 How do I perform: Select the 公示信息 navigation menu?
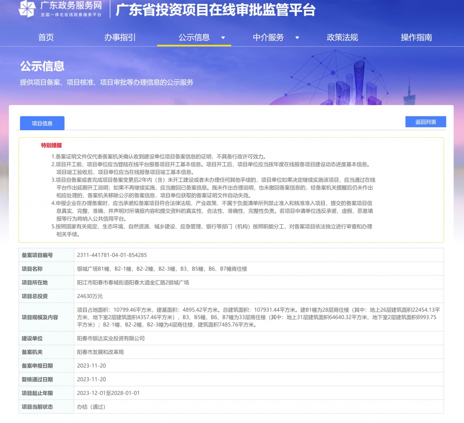pos(194,38)
